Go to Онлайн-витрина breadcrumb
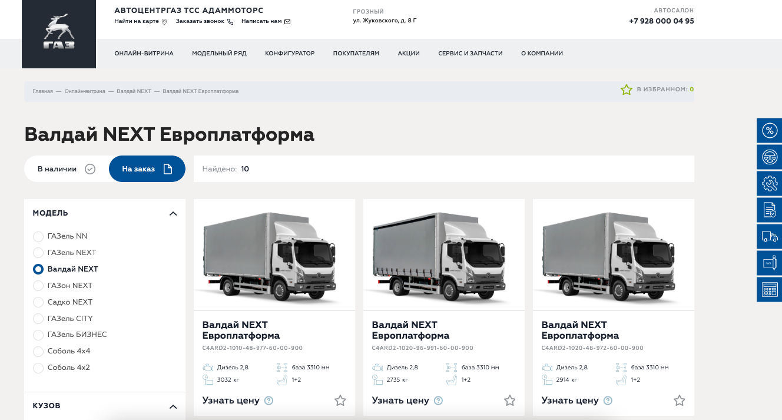Viewport: 782px width, 420px height. click(85, 91)
